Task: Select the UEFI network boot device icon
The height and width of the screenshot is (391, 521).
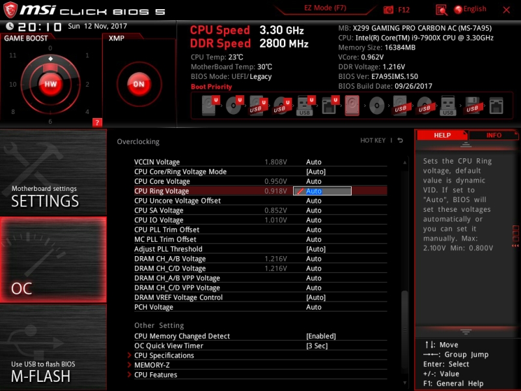Action: pos(330,106)
